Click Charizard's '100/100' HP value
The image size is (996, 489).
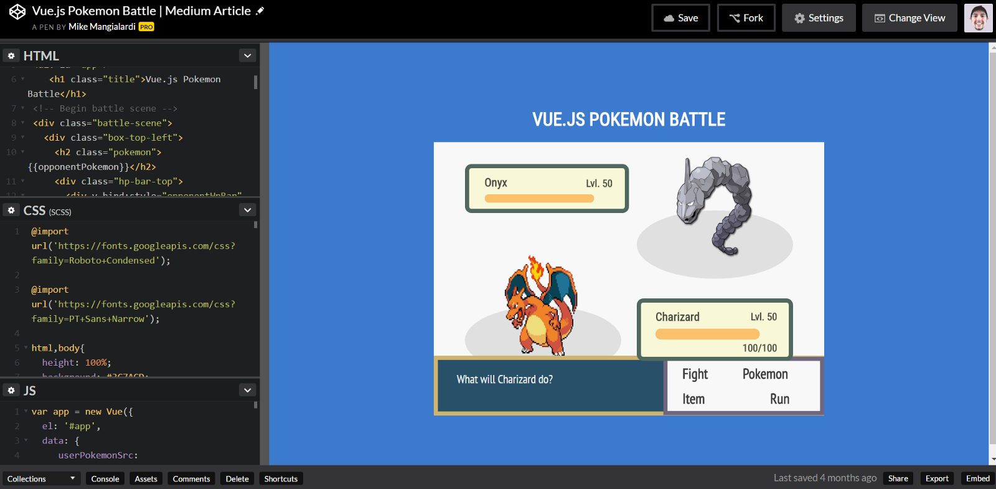click(x=759, y=348)
